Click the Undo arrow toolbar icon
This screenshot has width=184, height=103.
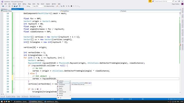tap(20, 6)
